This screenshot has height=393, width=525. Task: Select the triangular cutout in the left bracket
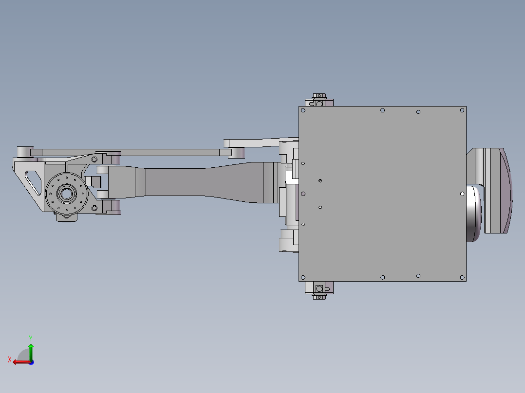[33, 182]
